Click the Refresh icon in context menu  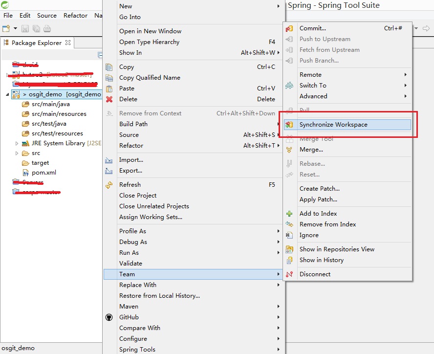pos(109,185)
